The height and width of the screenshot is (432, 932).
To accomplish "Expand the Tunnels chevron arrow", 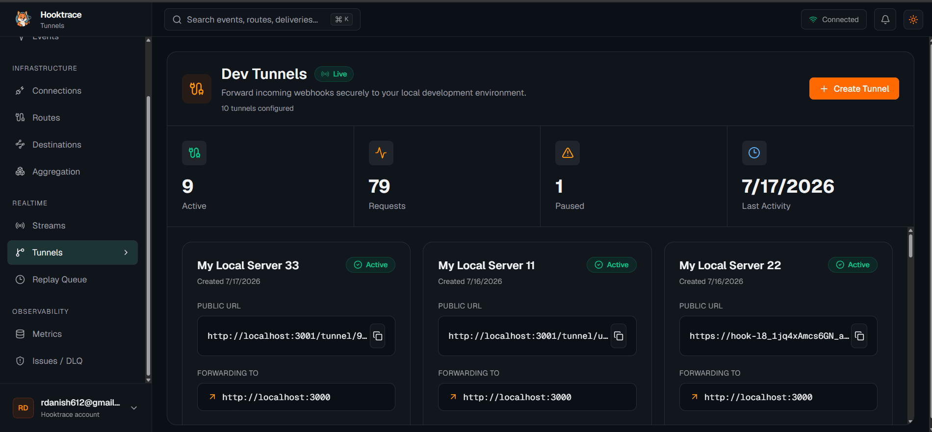I will click(126, 253).
